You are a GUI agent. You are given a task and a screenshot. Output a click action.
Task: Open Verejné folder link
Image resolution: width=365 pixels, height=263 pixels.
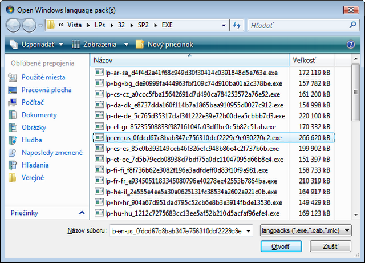(33, 178)
